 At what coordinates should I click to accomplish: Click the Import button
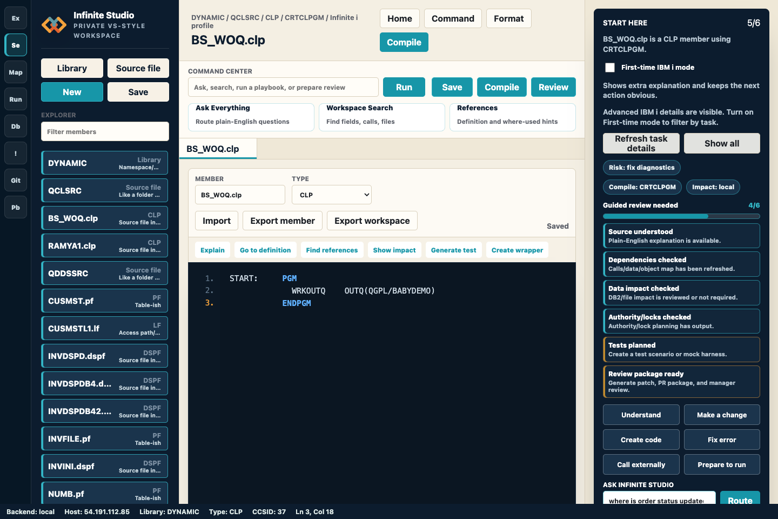point(217,221)
